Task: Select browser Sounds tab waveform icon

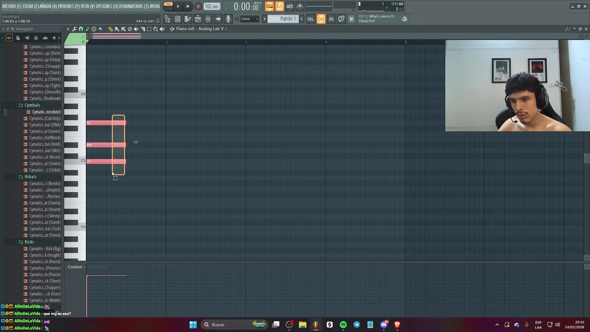Action: 9,38
